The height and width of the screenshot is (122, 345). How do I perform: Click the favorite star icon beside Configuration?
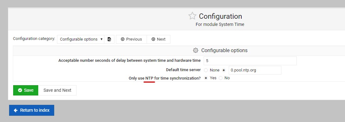(192, 16)
